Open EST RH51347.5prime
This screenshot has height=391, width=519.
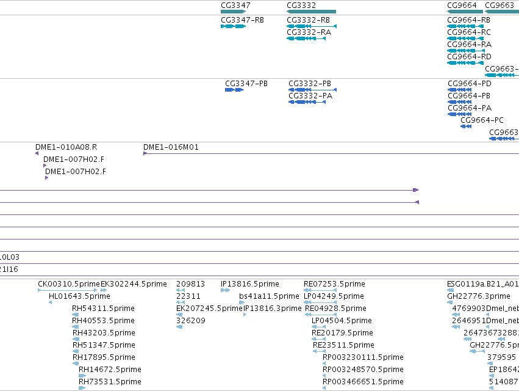click(104, 345)
